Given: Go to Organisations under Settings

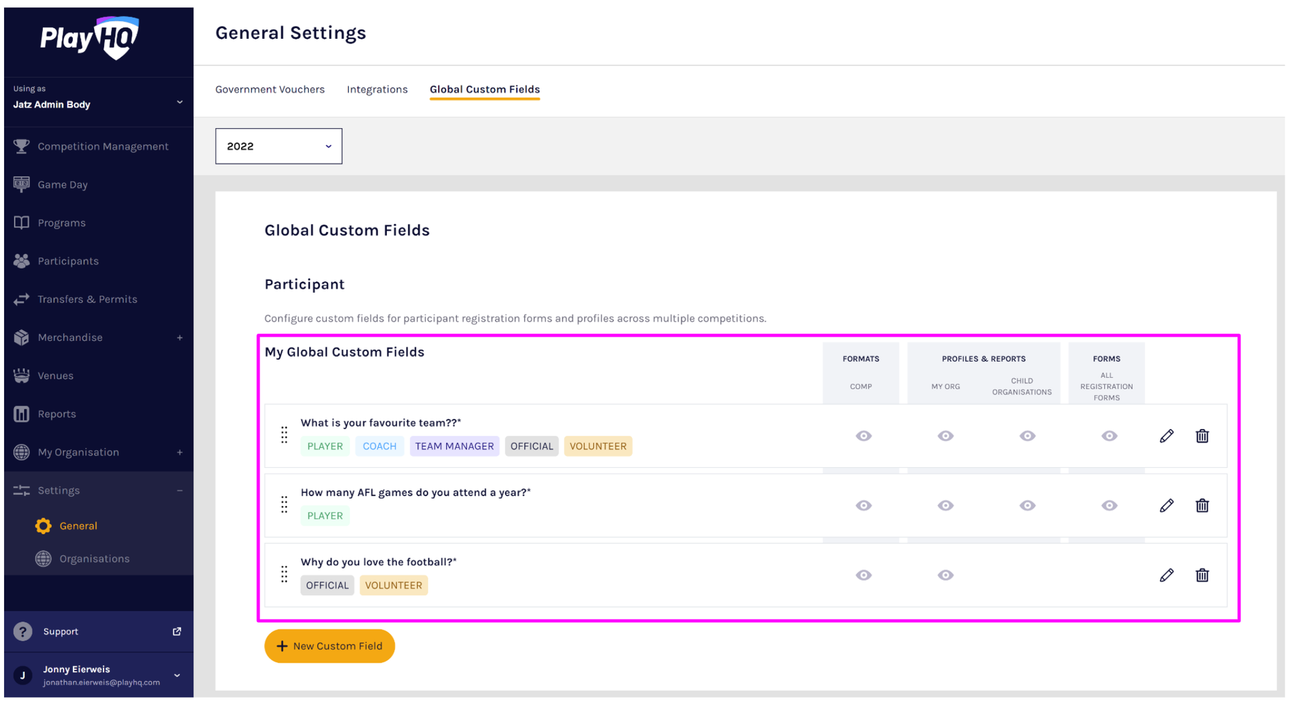Looking at the screenshot, I should pyautogui.click(x=94, y=558).
